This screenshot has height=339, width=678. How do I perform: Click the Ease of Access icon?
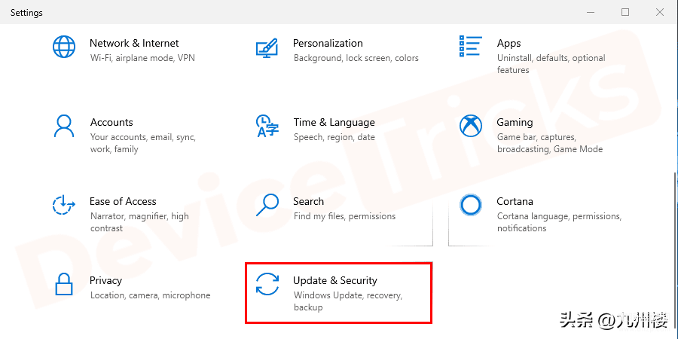(x=63, y=205)
